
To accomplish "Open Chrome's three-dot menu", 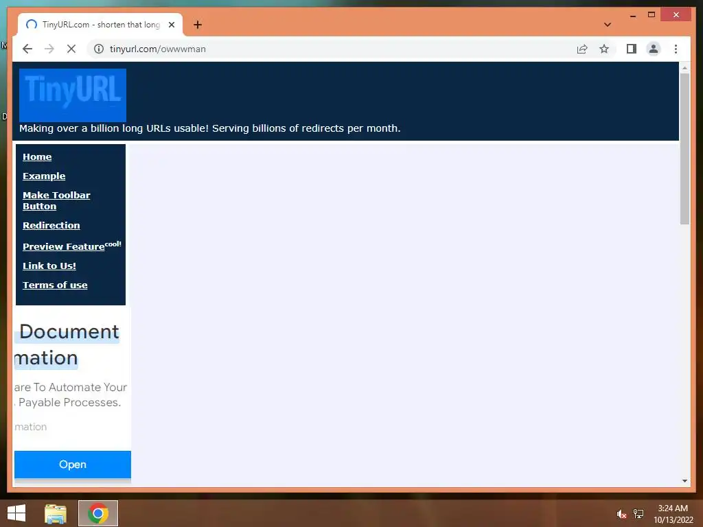I will click(x=676, y=49).
